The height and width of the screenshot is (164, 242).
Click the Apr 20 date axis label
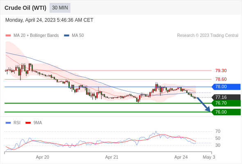42,157
